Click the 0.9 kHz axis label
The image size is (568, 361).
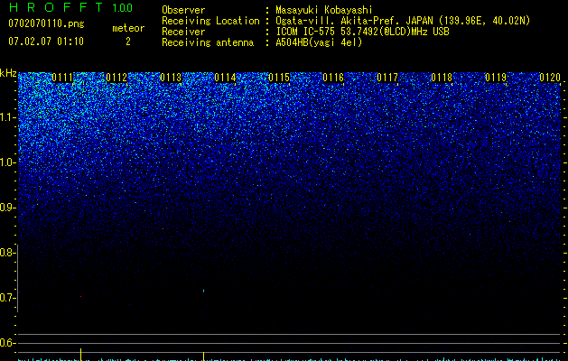point(6,208)
